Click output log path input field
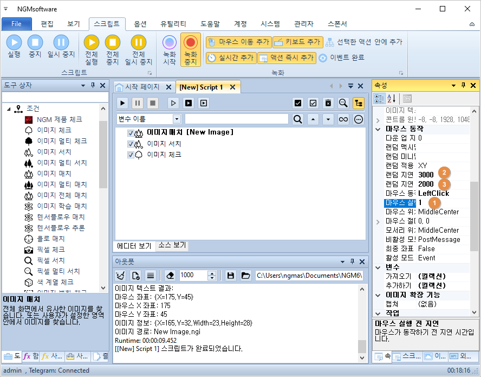 [x=309, y=276]
